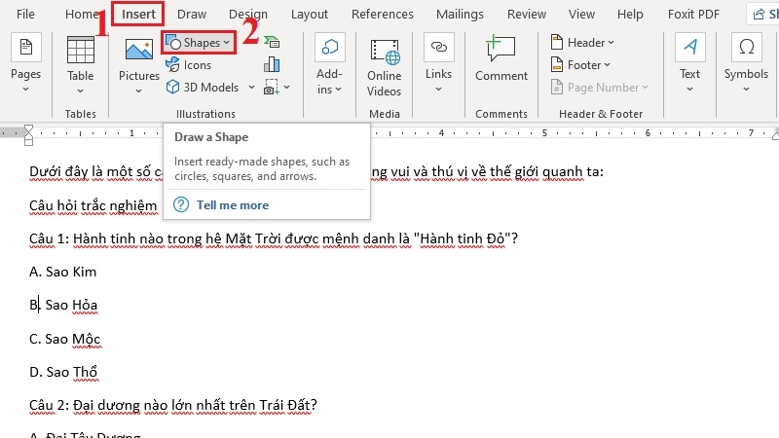This screenshot has height=438, width=779.
Task: Click the question "Câu 2: Đại dương nào"
Action: 173,405
